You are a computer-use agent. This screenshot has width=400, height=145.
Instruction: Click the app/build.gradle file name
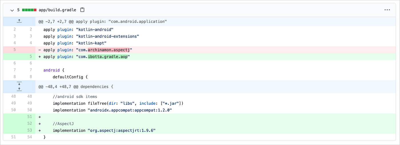[x=57, y=10]
